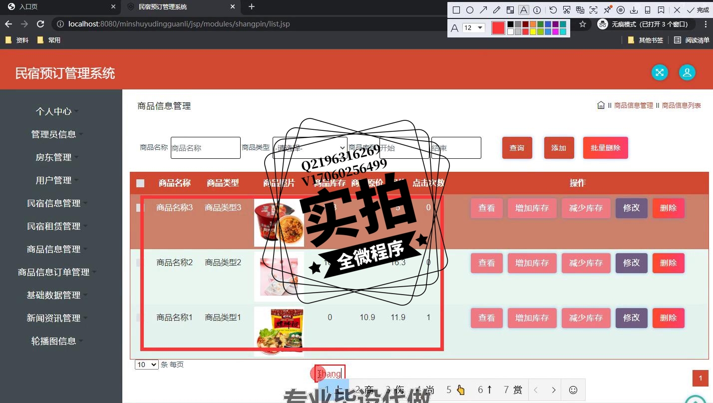Toggle fullscreen with teal expand icon

pyautogui.click(x=660, y=72)
